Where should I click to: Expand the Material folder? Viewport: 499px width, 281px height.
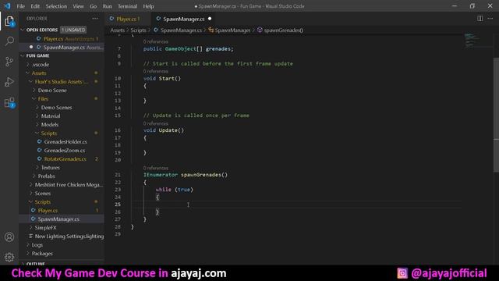pyautogui.click(x=51, y=116)
